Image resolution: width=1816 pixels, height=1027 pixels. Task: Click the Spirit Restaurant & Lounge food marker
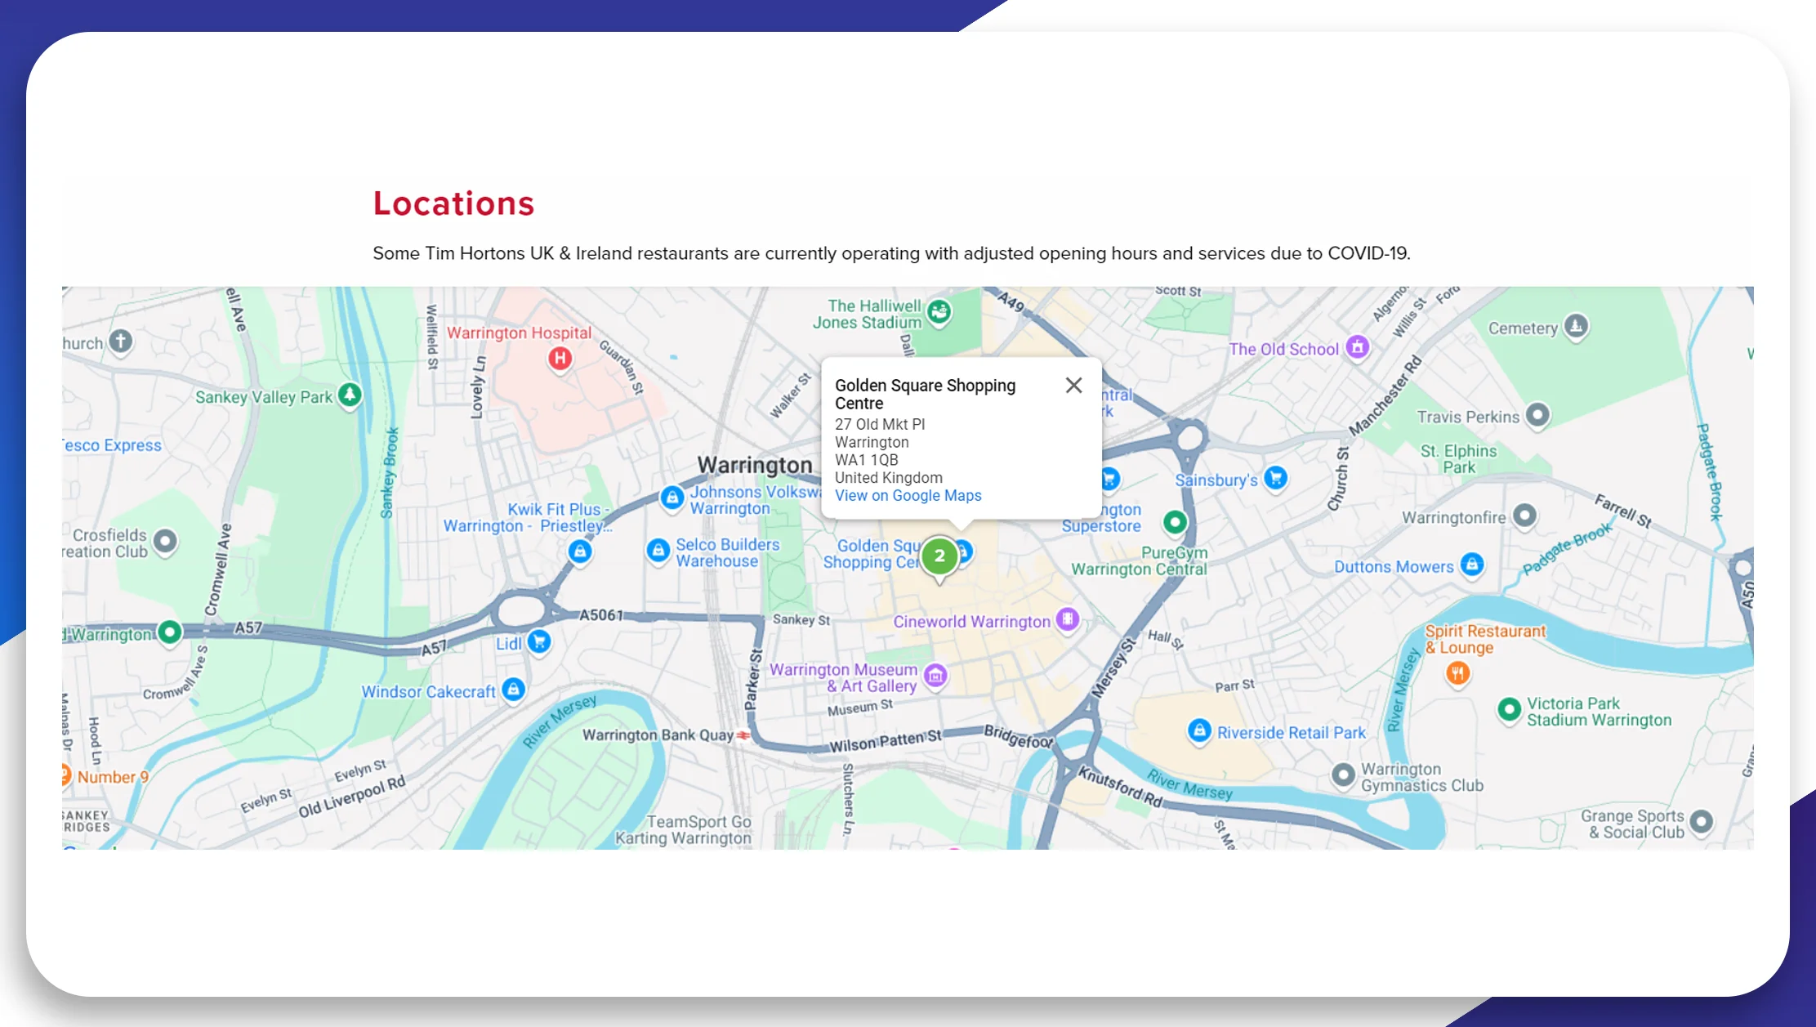[x=1457, y=673]
